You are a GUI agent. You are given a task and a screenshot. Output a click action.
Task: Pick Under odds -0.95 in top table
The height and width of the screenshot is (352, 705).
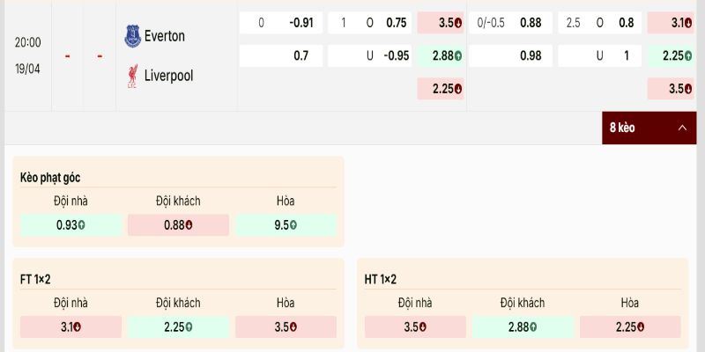369,56
